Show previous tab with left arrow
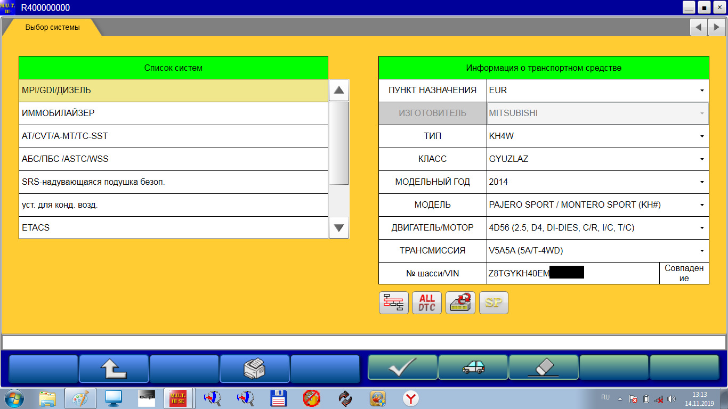The height and width of the screenshot is (409, 728). point(698,27)
